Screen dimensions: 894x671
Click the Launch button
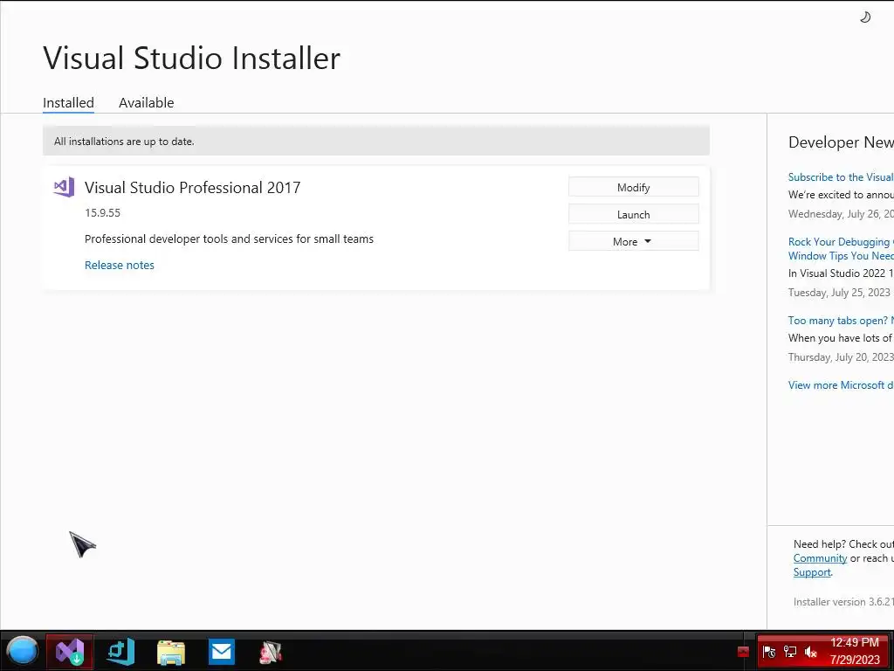(634, 215)
